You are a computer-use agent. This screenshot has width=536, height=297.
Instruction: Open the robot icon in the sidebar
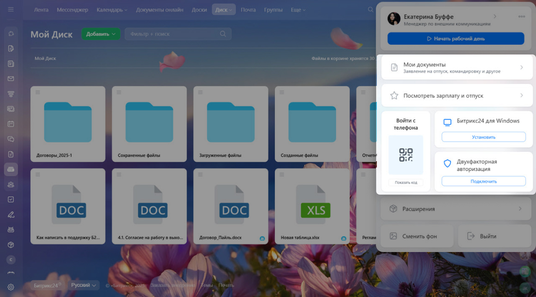pos(11,230)
